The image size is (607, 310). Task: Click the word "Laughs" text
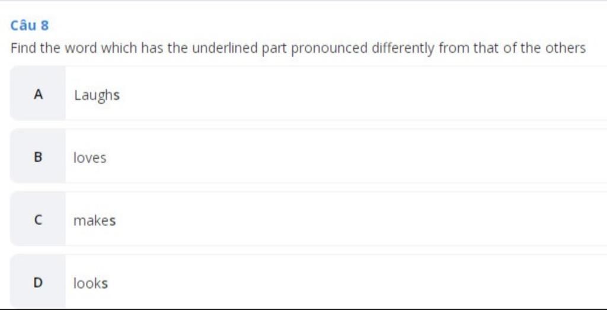97,95
